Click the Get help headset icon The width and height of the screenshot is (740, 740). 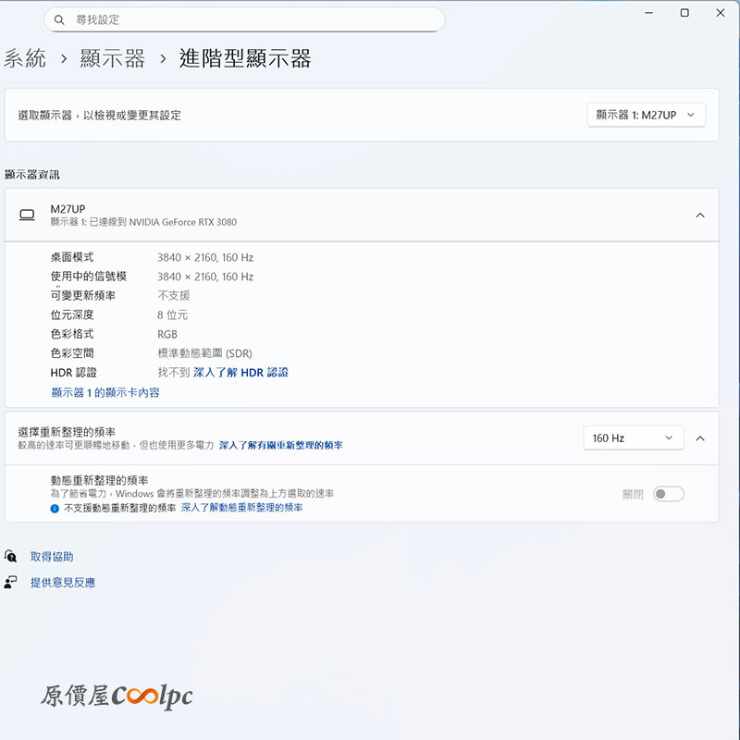coord(10,557)
